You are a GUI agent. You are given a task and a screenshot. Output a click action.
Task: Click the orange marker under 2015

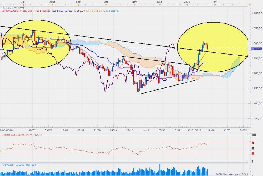pyautogui.click(x=187, y=5)
